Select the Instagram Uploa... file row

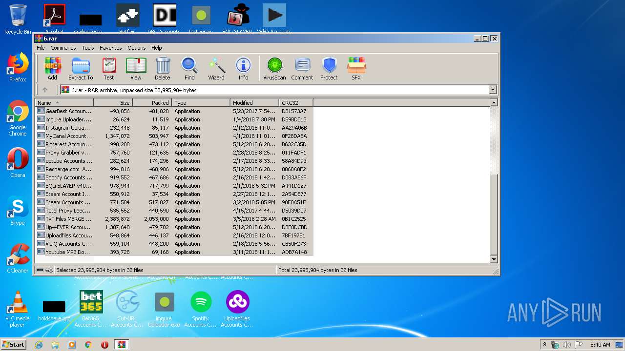(x=174, y=128)
